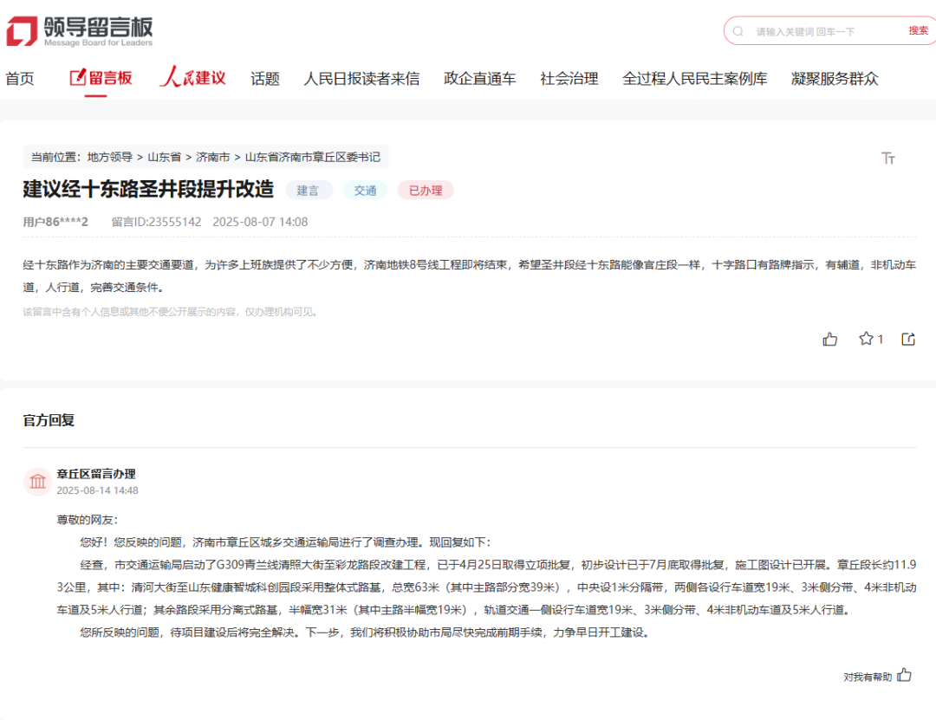Screen dimensions: 936x720
Task: Click the 交通 category tag
Action: pyautogui.click(x=365, y=191)
